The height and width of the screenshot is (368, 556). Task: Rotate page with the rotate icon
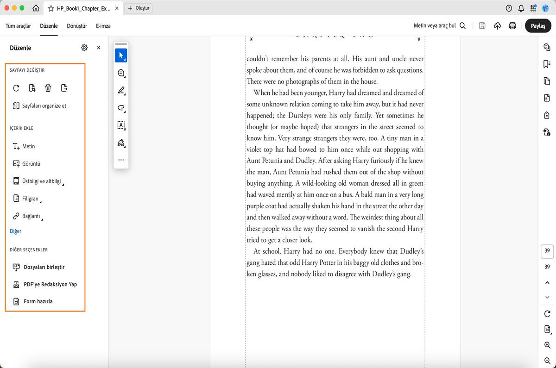tap(16, 88)
